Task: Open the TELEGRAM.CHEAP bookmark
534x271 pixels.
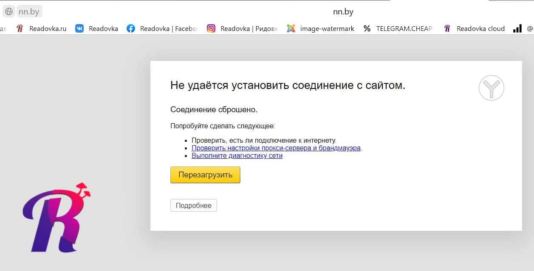Action: (398, 29)
